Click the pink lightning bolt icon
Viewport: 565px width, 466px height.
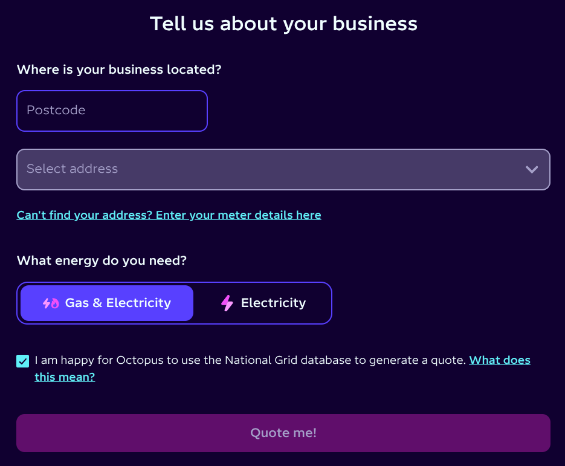(x=227, y=303)
